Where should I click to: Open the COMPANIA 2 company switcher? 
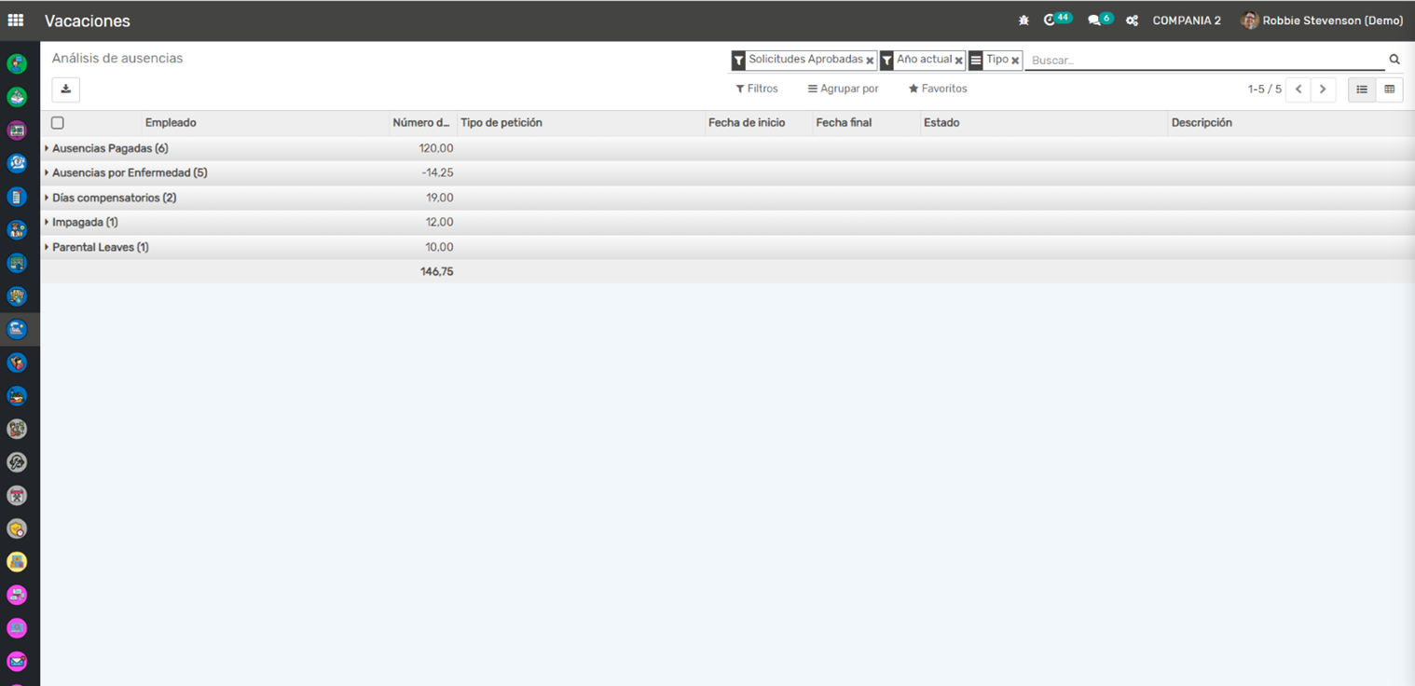[x=1186, y=21]
